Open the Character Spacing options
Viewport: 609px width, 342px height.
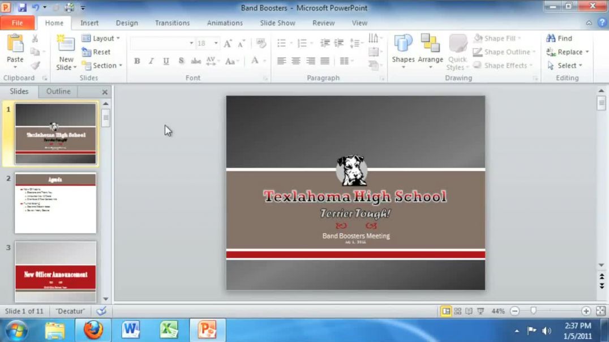[x=213, y=61]
